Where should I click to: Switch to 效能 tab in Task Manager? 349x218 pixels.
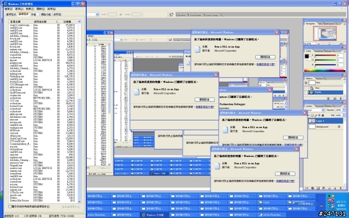point(34,14)
